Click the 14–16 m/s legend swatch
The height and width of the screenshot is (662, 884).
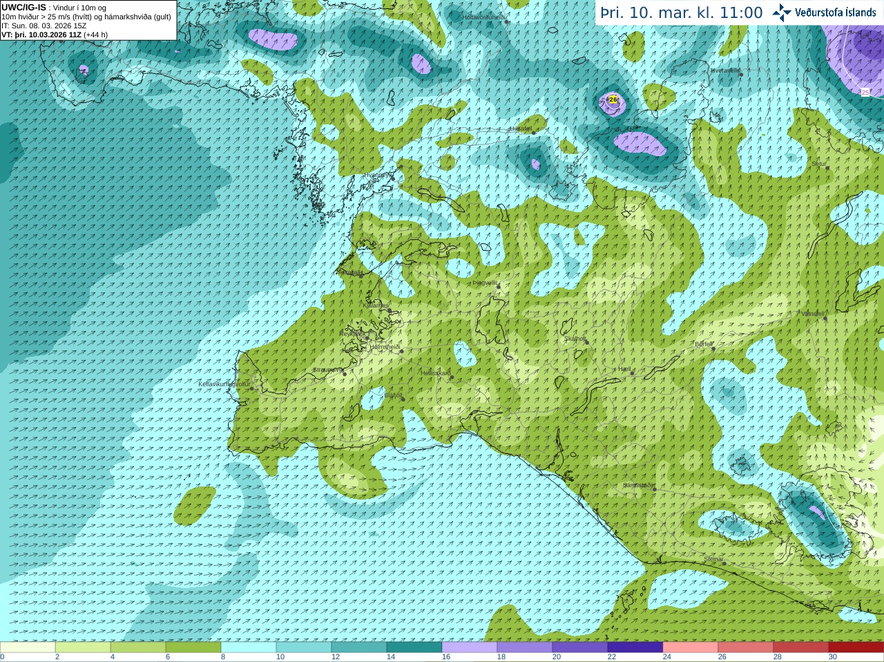click(x=414, y=647)
